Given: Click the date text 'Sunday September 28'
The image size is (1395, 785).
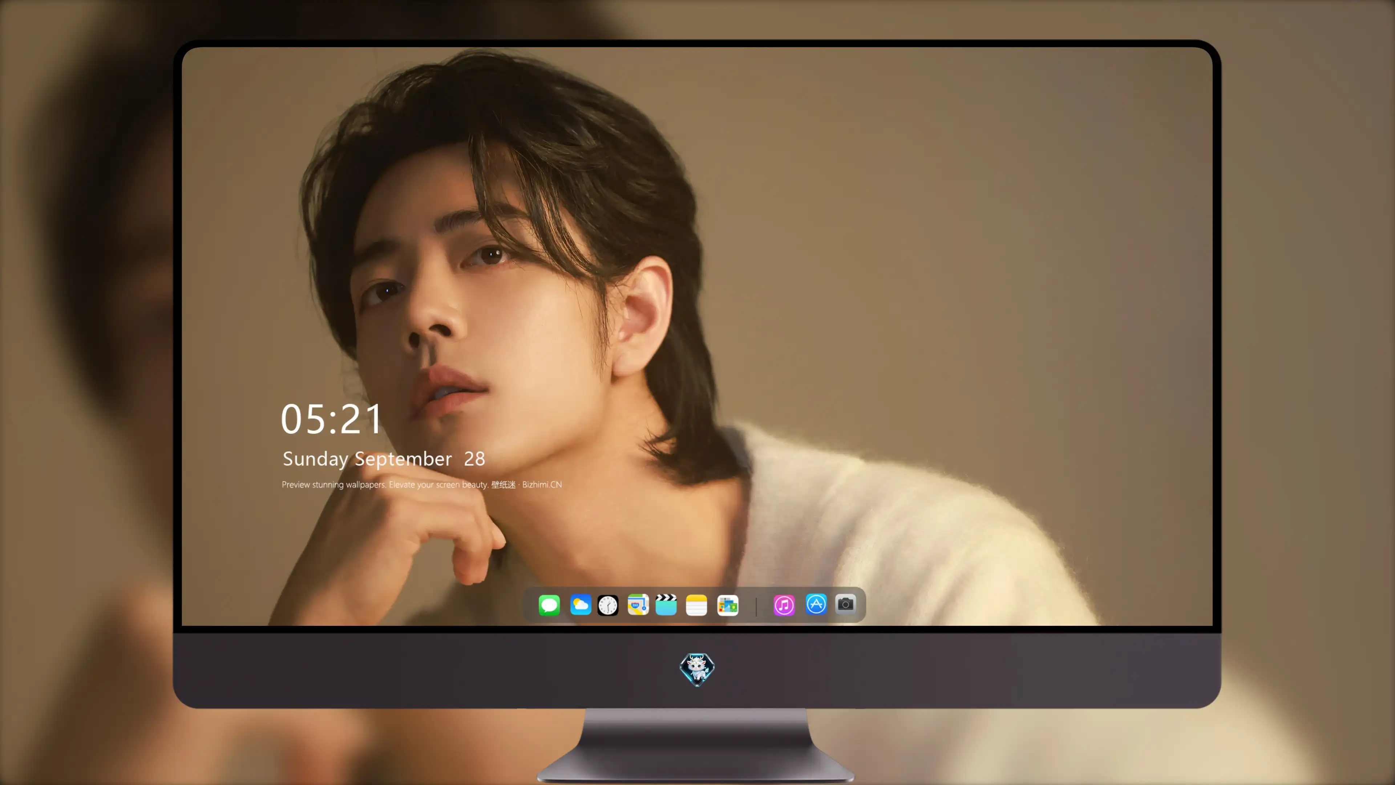Looking at the screenshot, I should tap(384, 459).
